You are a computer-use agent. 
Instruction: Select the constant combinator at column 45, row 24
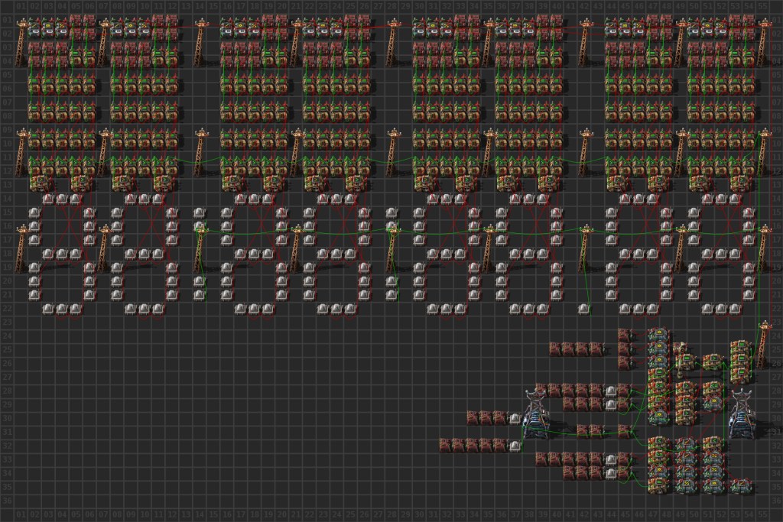[x=624, y=336]
